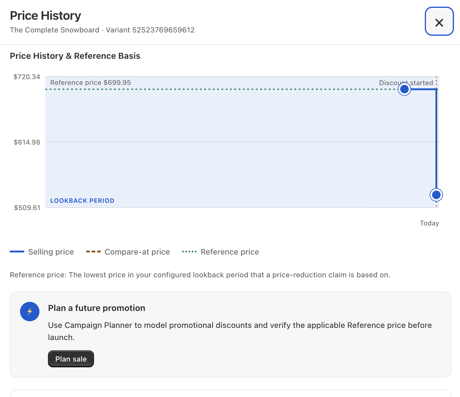460x397 pixels.
Task: Click 'Price History & Reference Basis' heading
Action: tap(75, 56)
